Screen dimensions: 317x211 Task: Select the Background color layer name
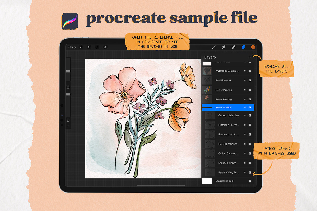(225, 181)
